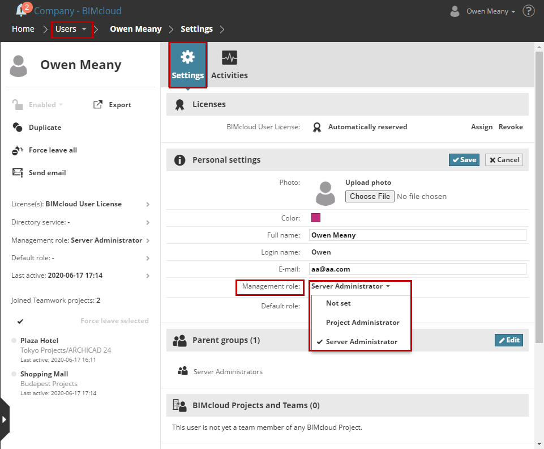Select Not set in the role dropdown
This screenshot has width=544, height=449.
pyautogui.click(x=339, y=303)
